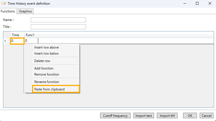
Task: Select Delete row in context menu
Action: click(42, 61)
